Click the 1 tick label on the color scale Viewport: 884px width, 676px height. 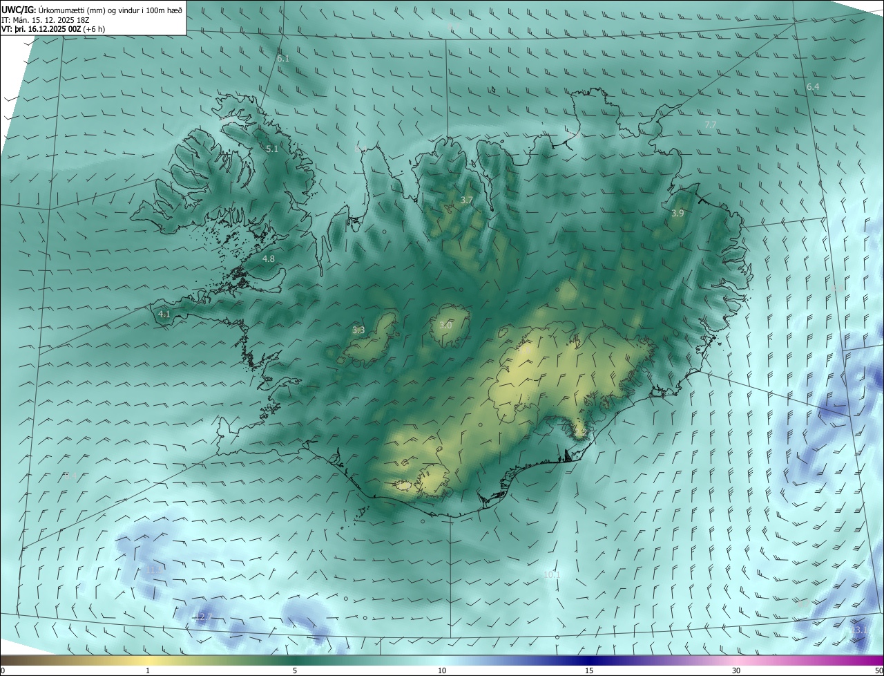pyautogui.click(x=148, y=670)
